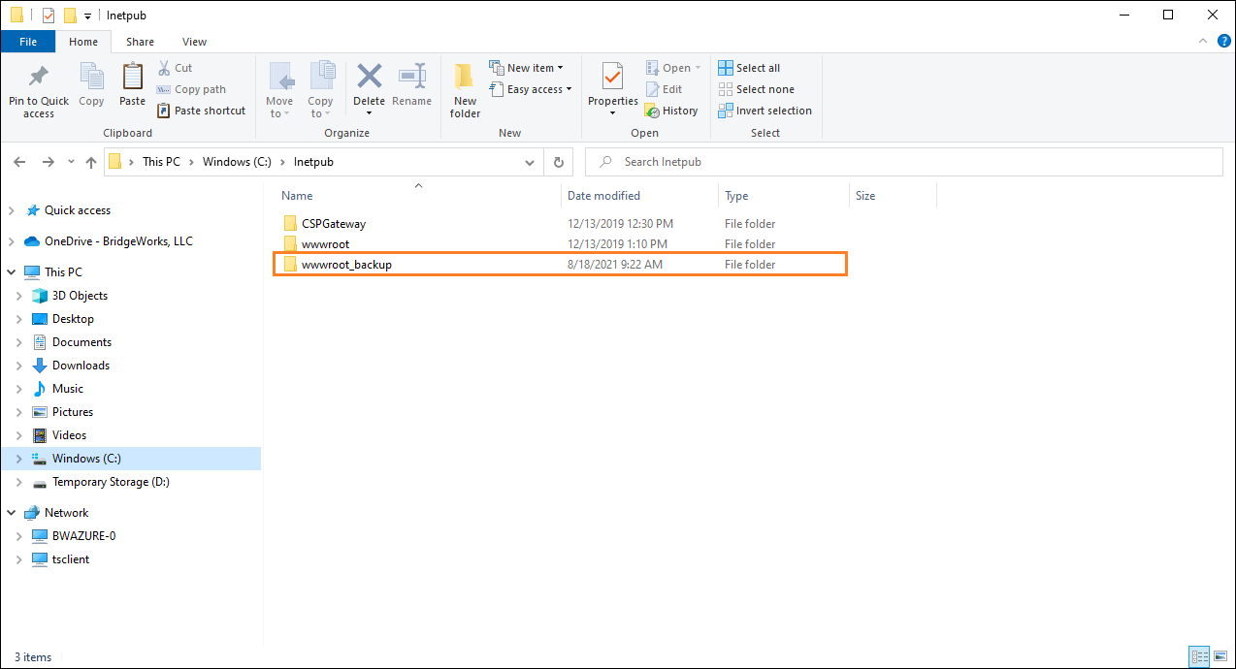
Task: Click Paste shortcut in ribbon
Action: 202,111
